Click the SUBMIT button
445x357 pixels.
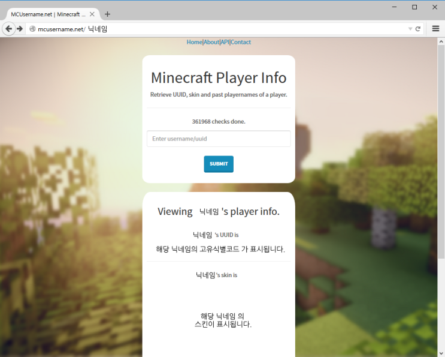(x=219, y=164)
